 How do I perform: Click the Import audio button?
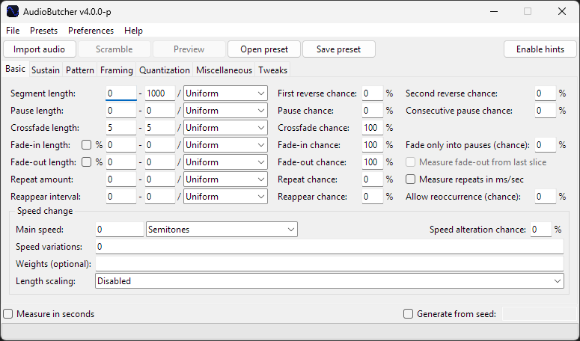pyautogui.click(x=39, y=49)
